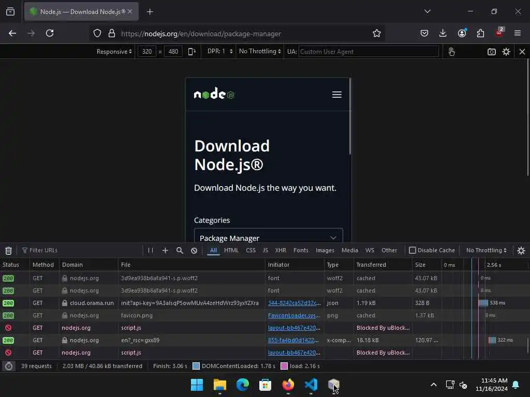Clear the network log with trash icon
The width and height of the screenshot is (530, 397).
8,251
